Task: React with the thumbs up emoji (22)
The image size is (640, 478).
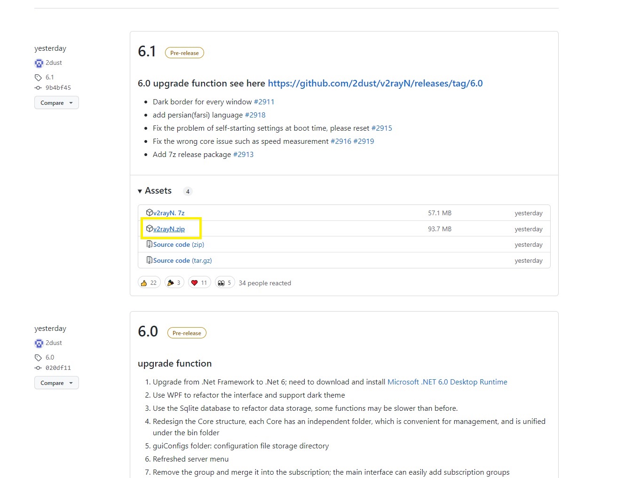Action: pos(149,282)
